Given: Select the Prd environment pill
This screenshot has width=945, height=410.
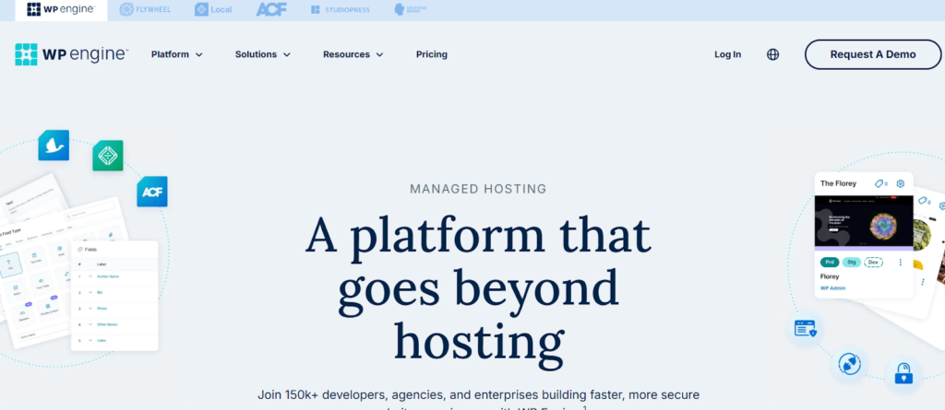Looking at the screenshot, I should click(x=829, y=263).
